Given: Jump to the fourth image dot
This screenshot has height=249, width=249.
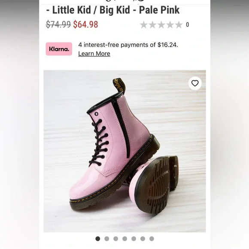Looking at the screenshot, I should [x=125, y=239].
